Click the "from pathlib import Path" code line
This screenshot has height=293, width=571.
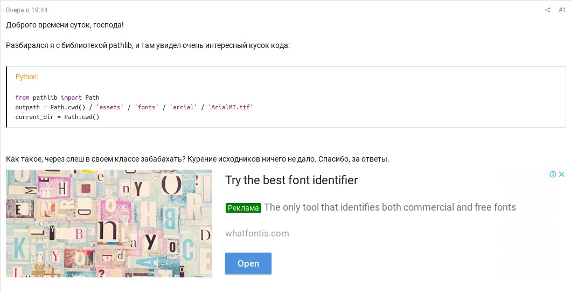(57, 97)
